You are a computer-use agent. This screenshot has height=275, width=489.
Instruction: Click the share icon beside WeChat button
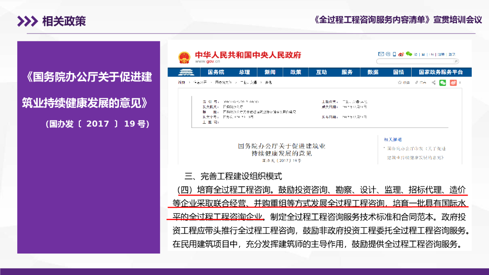[x=434, y=83]
